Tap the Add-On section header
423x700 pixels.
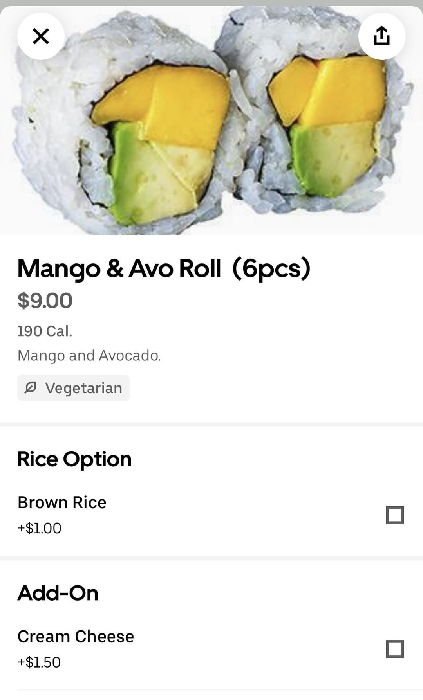point(58,593)
